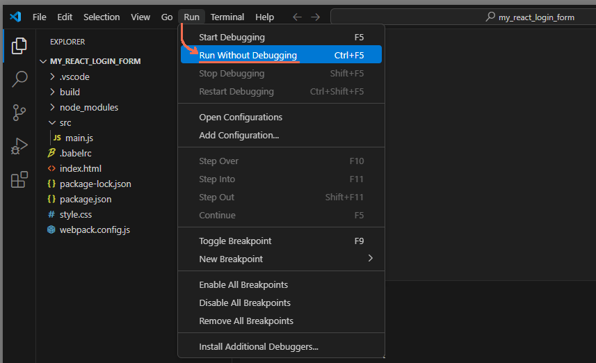
Task: Click the my_react_login_form search box
Action: pyautogui.click(x=463, y=17)
